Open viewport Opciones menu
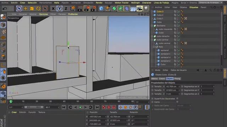 tap(43, 14)
